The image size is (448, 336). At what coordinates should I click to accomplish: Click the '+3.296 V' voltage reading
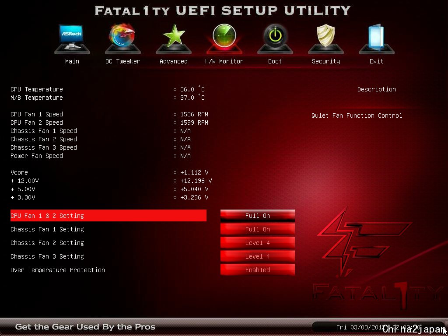coord(194,197)
